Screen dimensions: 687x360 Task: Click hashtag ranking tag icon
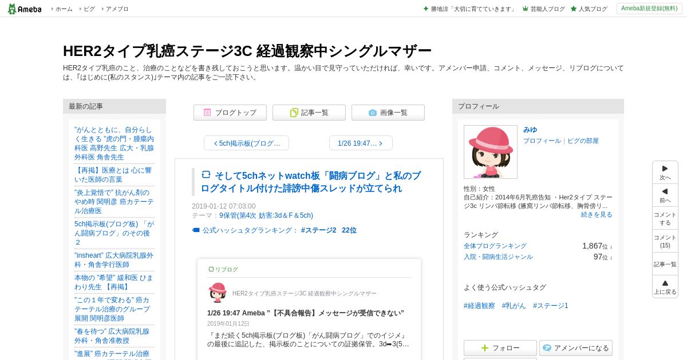click(x=196, y=230)
